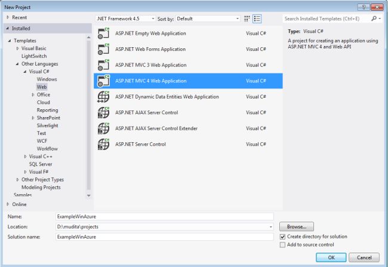Click the search magnifier icon

point(374,19)
